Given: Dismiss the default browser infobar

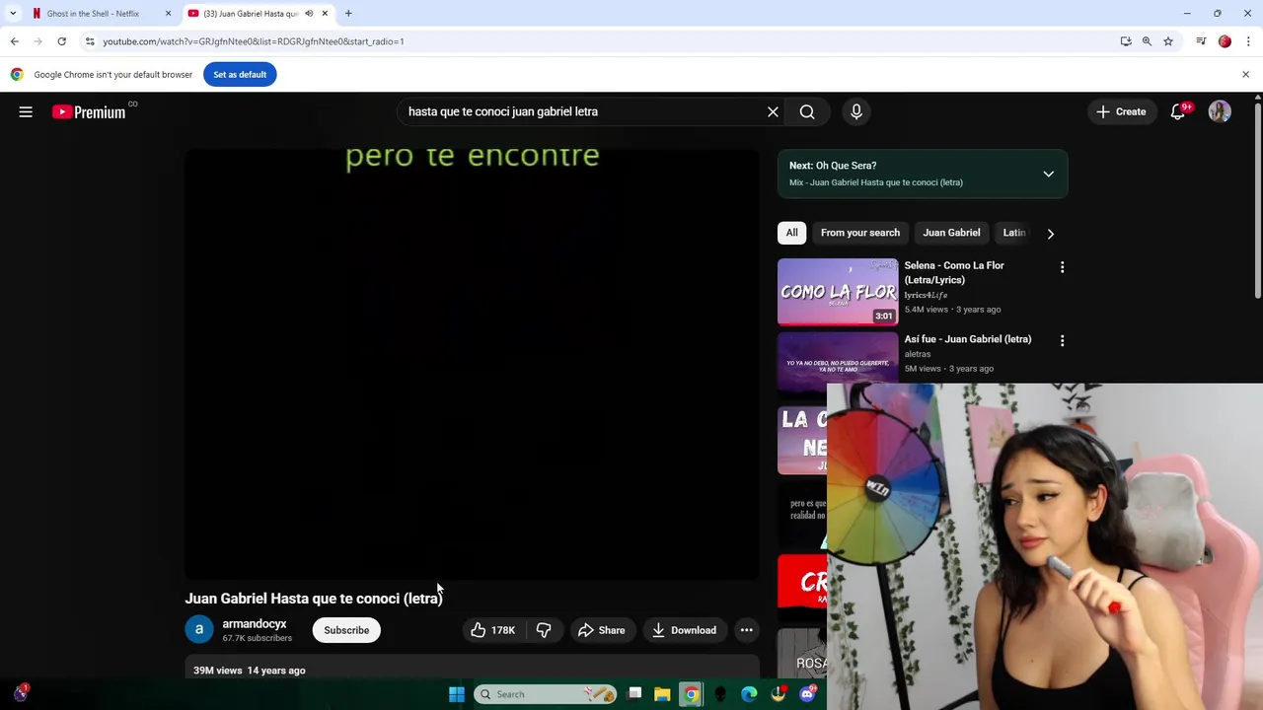Looking at the screenshot, I should pos(1245,74).
